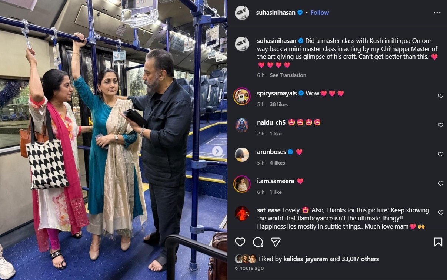
Task: Open spicysamayals profile avatar
Action: point(242,96)
